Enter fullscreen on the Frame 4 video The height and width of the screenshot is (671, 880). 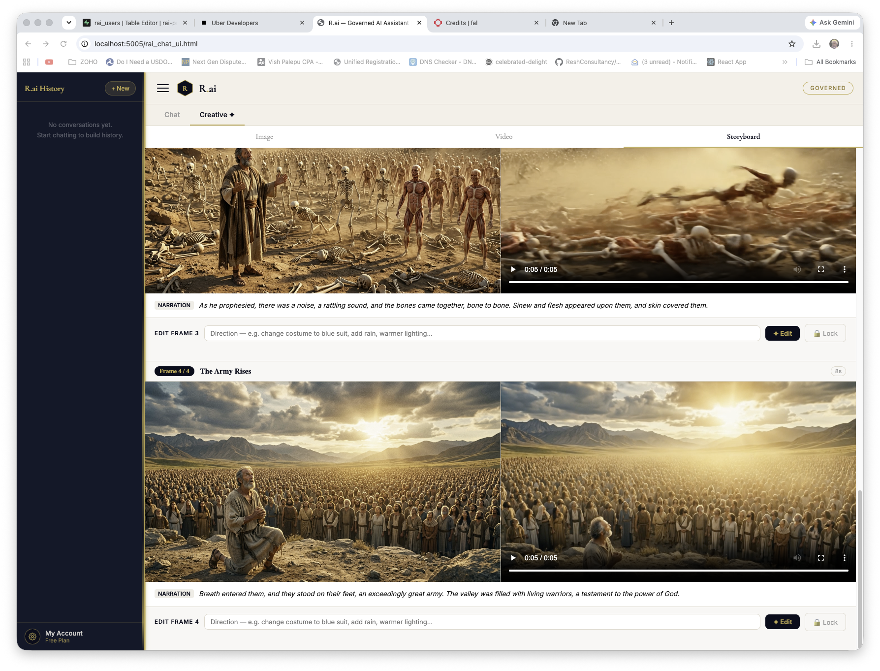point(821,558)
